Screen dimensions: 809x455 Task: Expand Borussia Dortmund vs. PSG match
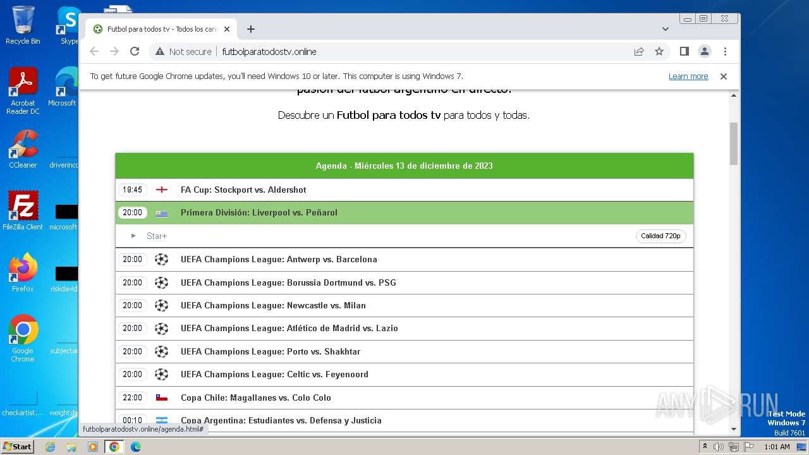coord(404,282)
